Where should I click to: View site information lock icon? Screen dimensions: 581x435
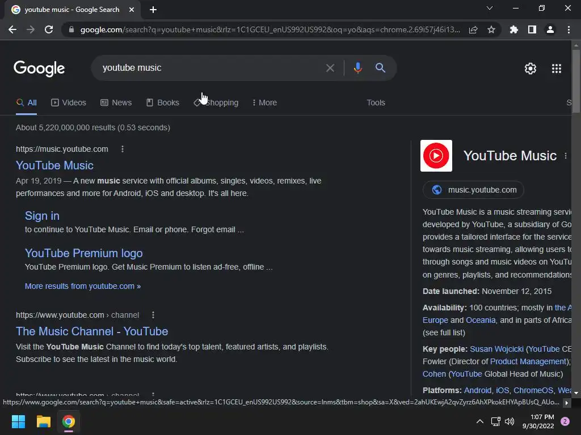[x=71, y=29]
